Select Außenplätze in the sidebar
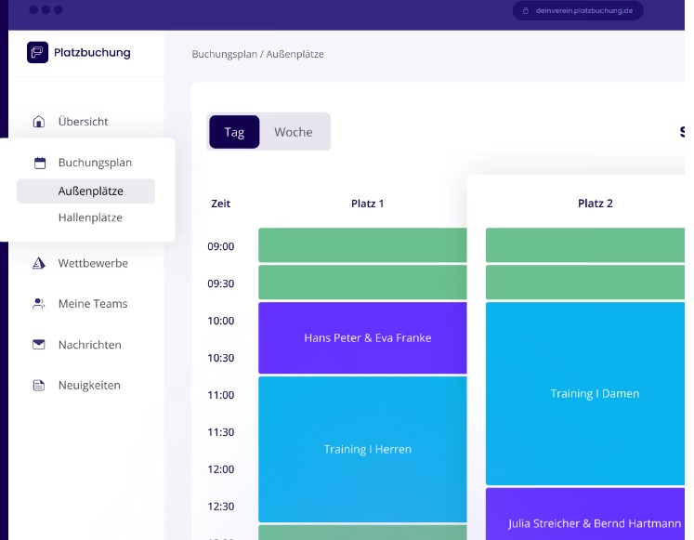 click(x=90, y=191)
